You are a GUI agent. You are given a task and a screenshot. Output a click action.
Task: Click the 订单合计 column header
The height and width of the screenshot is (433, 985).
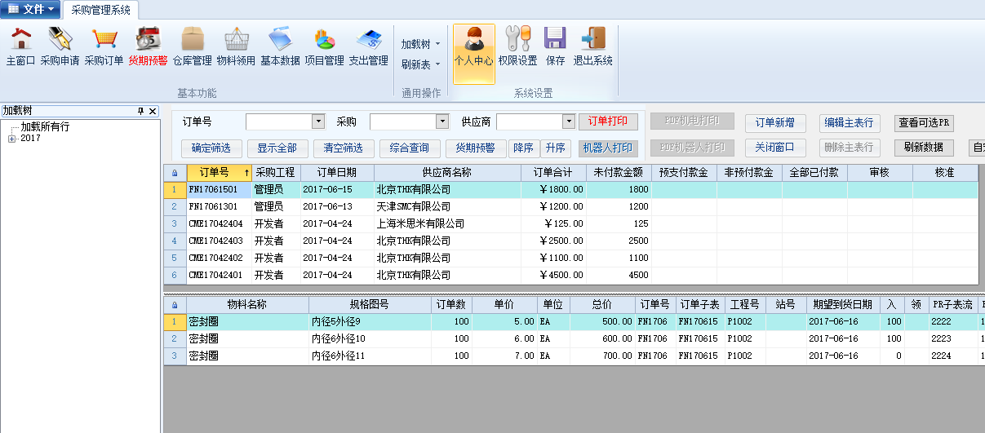click(x=553, y=173)
